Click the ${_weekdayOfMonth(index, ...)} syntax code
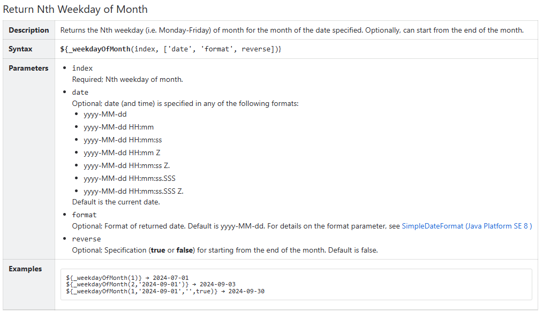543x312 pixels. coord(171,49)
